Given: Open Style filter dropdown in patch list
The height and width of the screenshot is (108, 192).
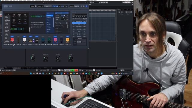Looking at the screenshot, I should click(x=85, y=19).
